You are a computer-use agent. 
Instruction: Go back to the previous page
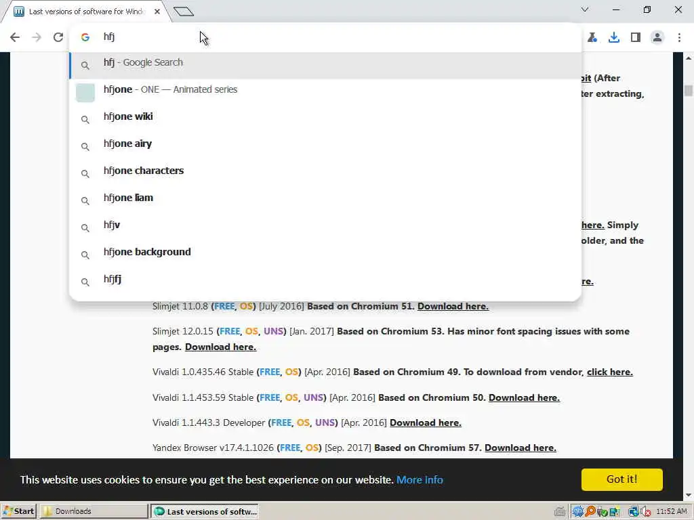15,37
